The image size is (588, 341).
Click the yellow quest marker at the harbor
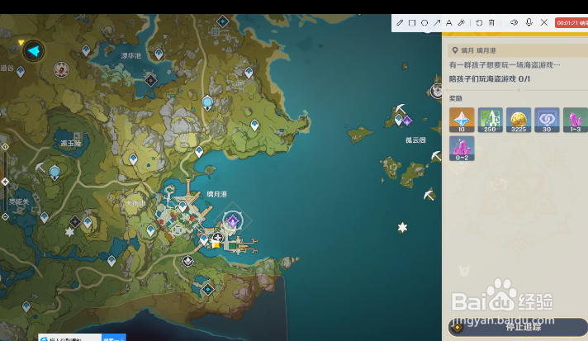216,245
